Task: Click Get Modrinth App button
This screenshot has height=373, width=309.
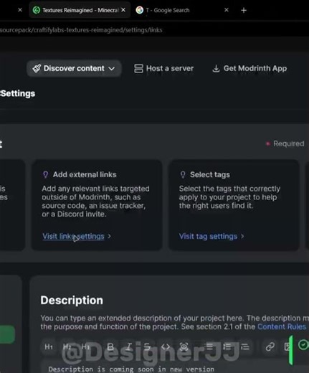Action: click(249, 68)
